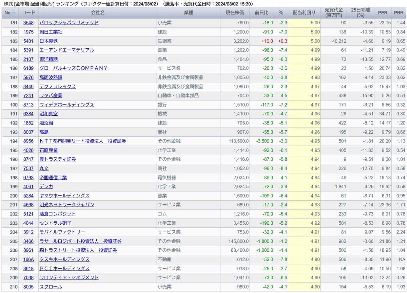Open 石原産業 company link
This screenshot has height=293, width=407.
coord(49,150)
